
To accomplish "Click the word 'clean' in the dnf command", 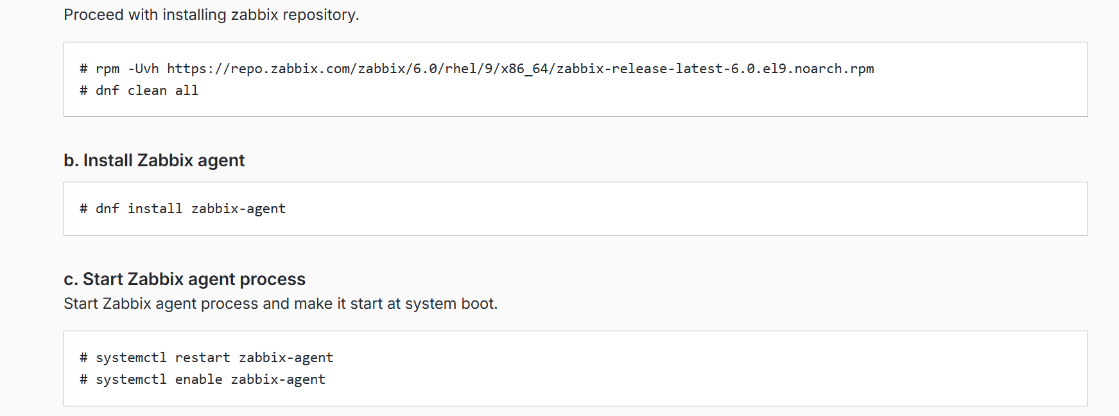I will click(x=147, y=91).
